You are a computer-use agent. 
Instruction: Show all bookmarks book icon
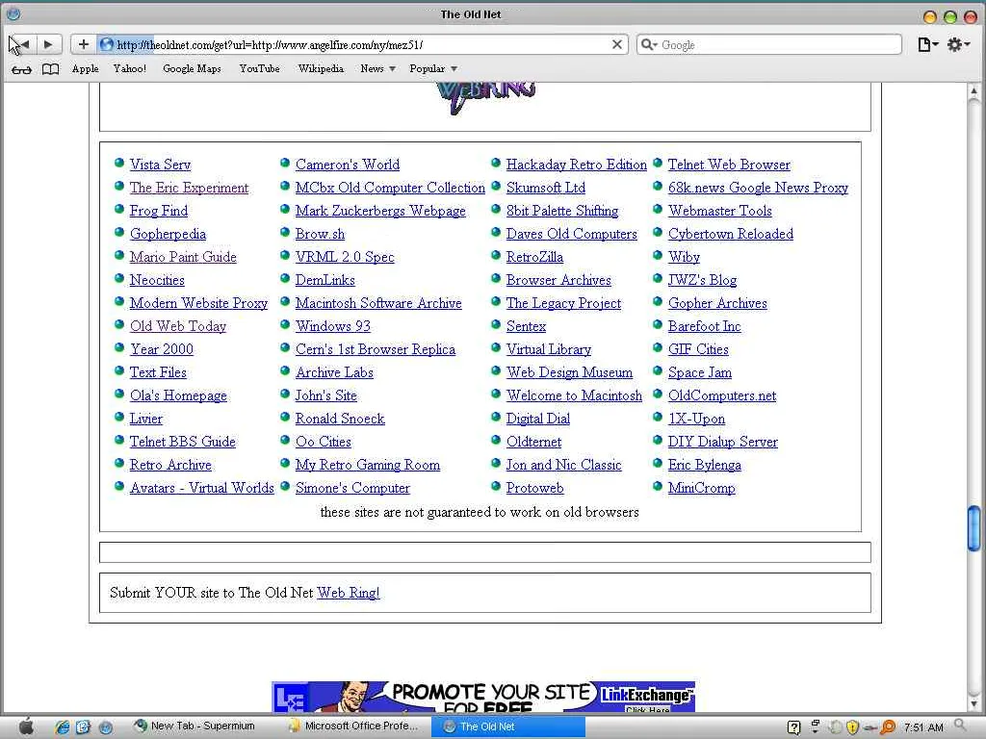tap(50, 69)
